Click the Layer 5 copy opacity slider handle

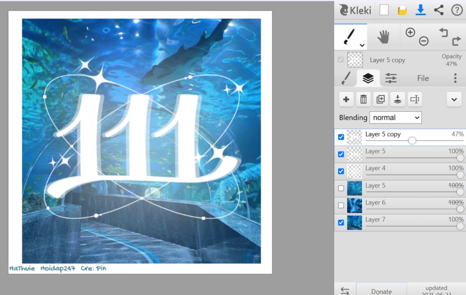pos(412,141)
